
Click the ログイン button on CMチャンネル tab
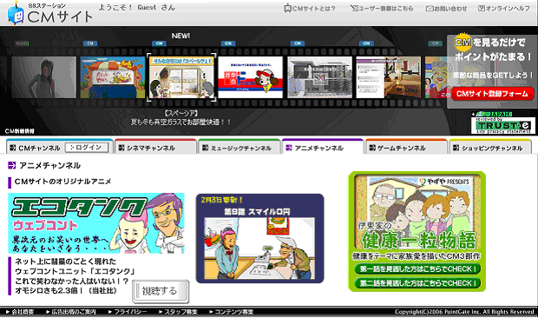87,148
